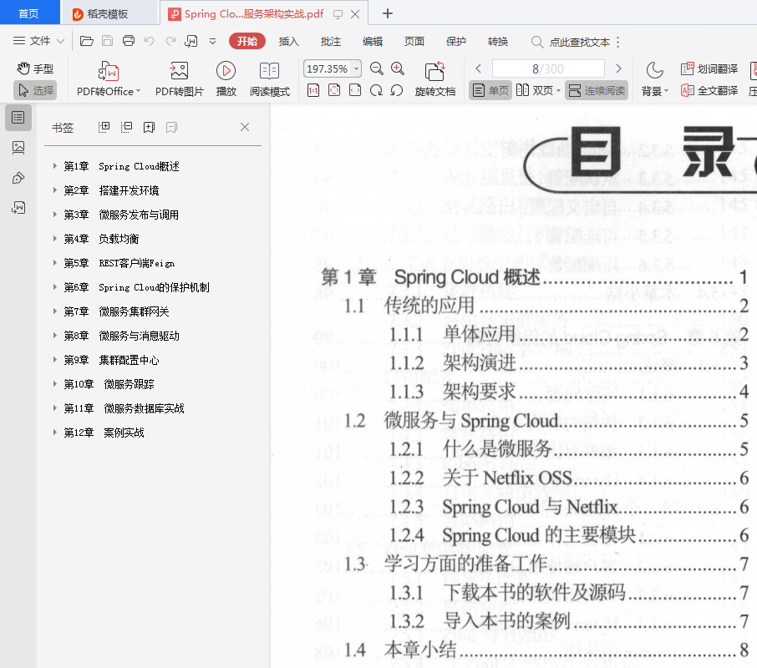Select the 编辑 ribbon tab
Image resolution: width=757 pixels, height=668 pixels.
click(x=372, y=42)
